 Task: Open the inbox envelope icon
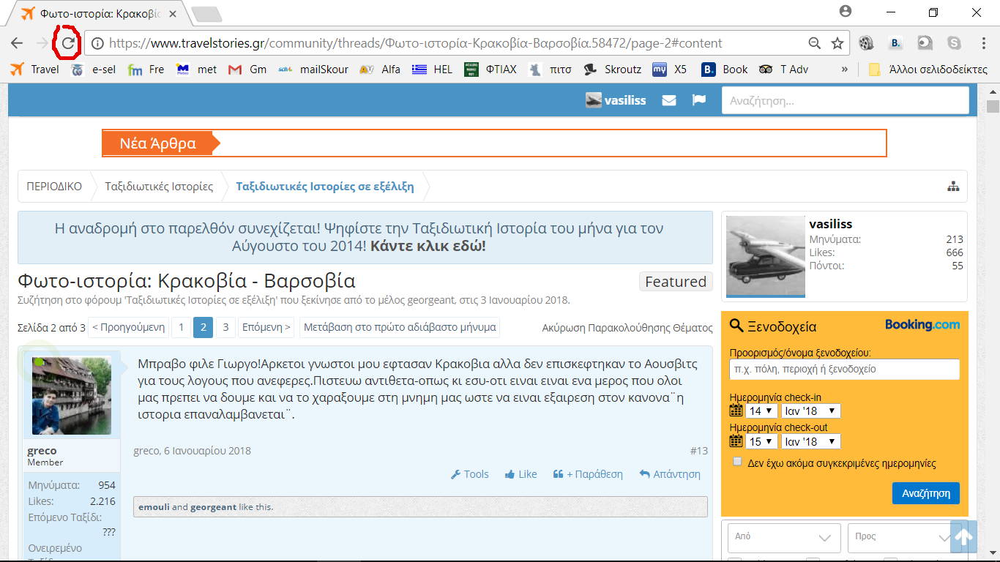click(x=668, y=100)
